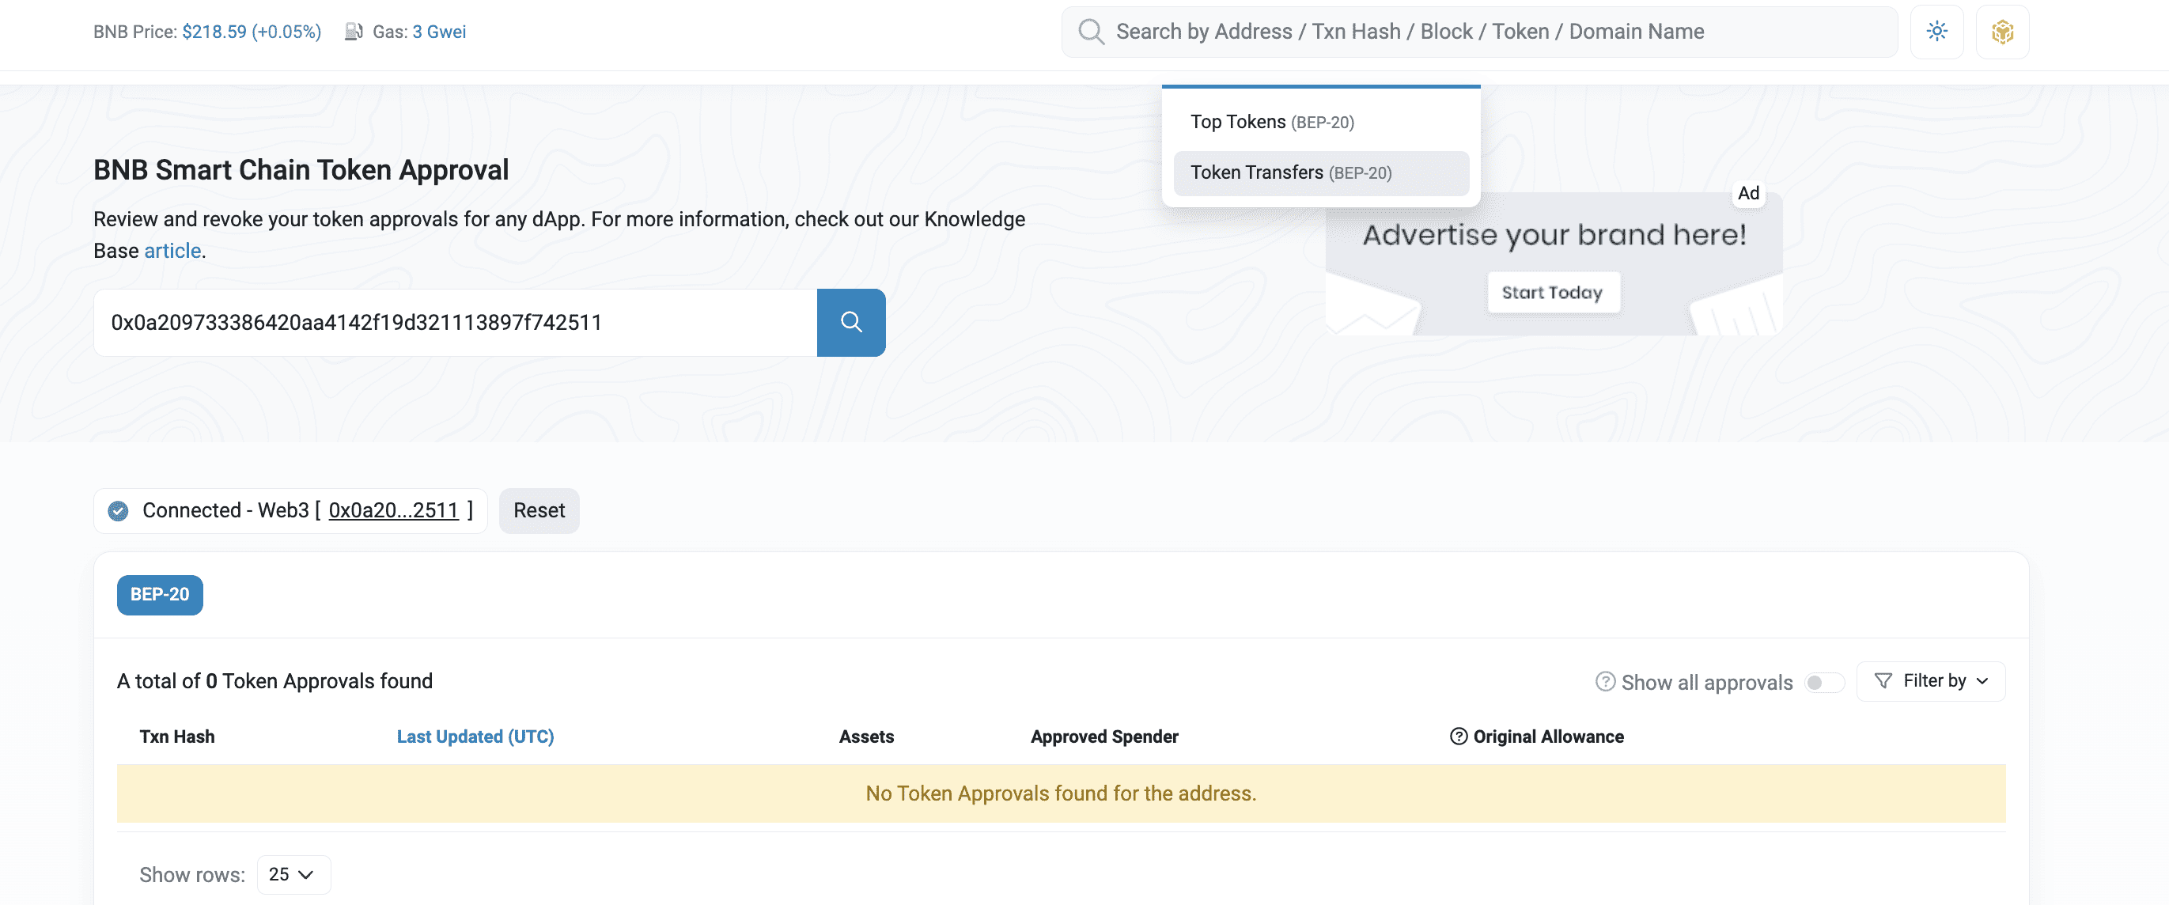Viewport: 2169px width, 905px height.
Task: Expand the Filter by dropdown
Action: point(1931,681)
